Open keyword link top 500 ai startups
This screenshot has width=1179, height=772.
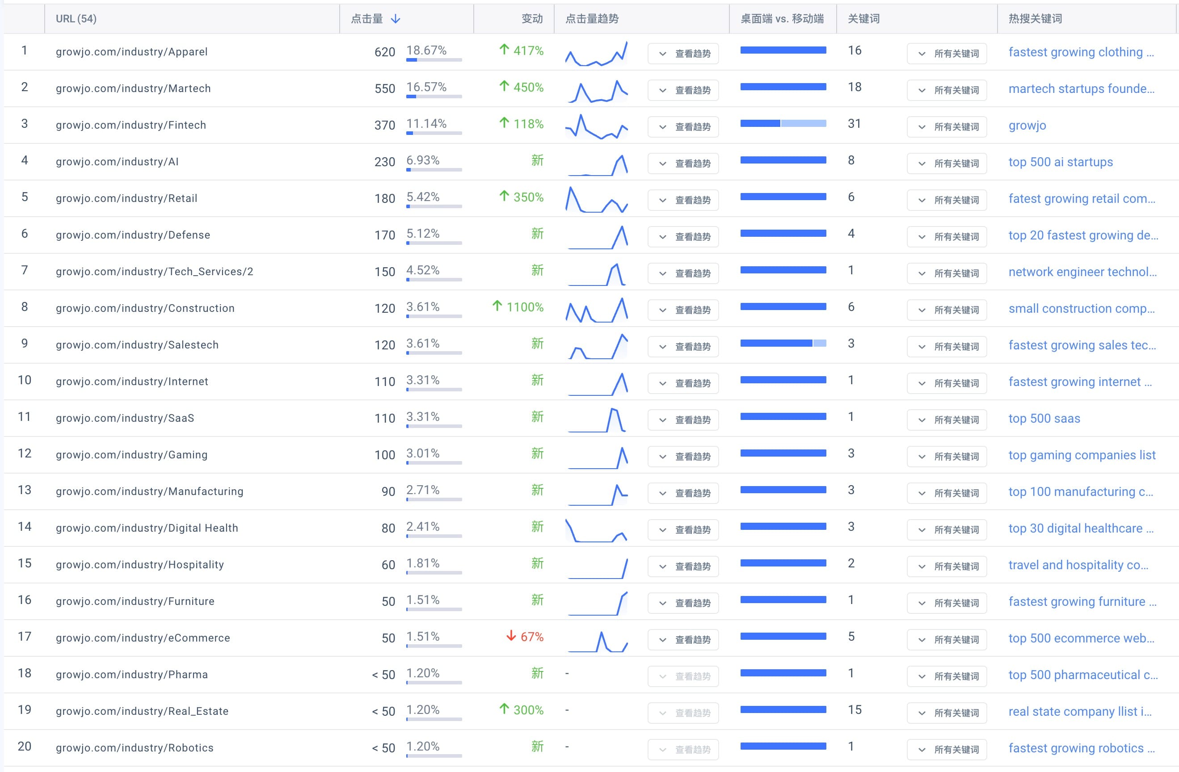(1061, 162)
